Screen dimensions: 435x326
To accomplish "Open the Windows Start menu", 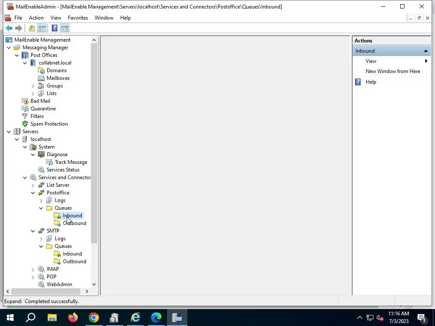I will click(x=10, y=318).
